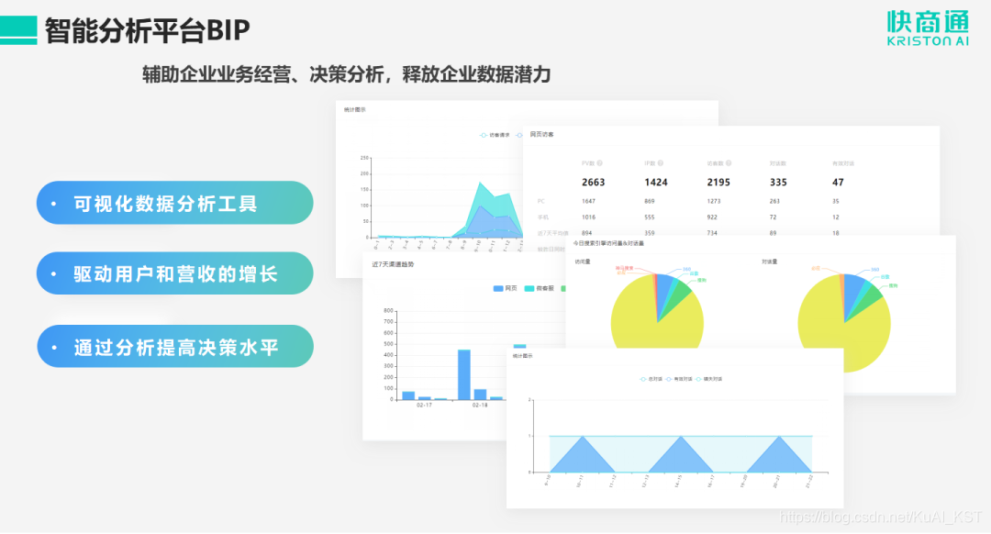
Task: Click the 近7天渠道趋势 panel title
Action: click(393, 264)
